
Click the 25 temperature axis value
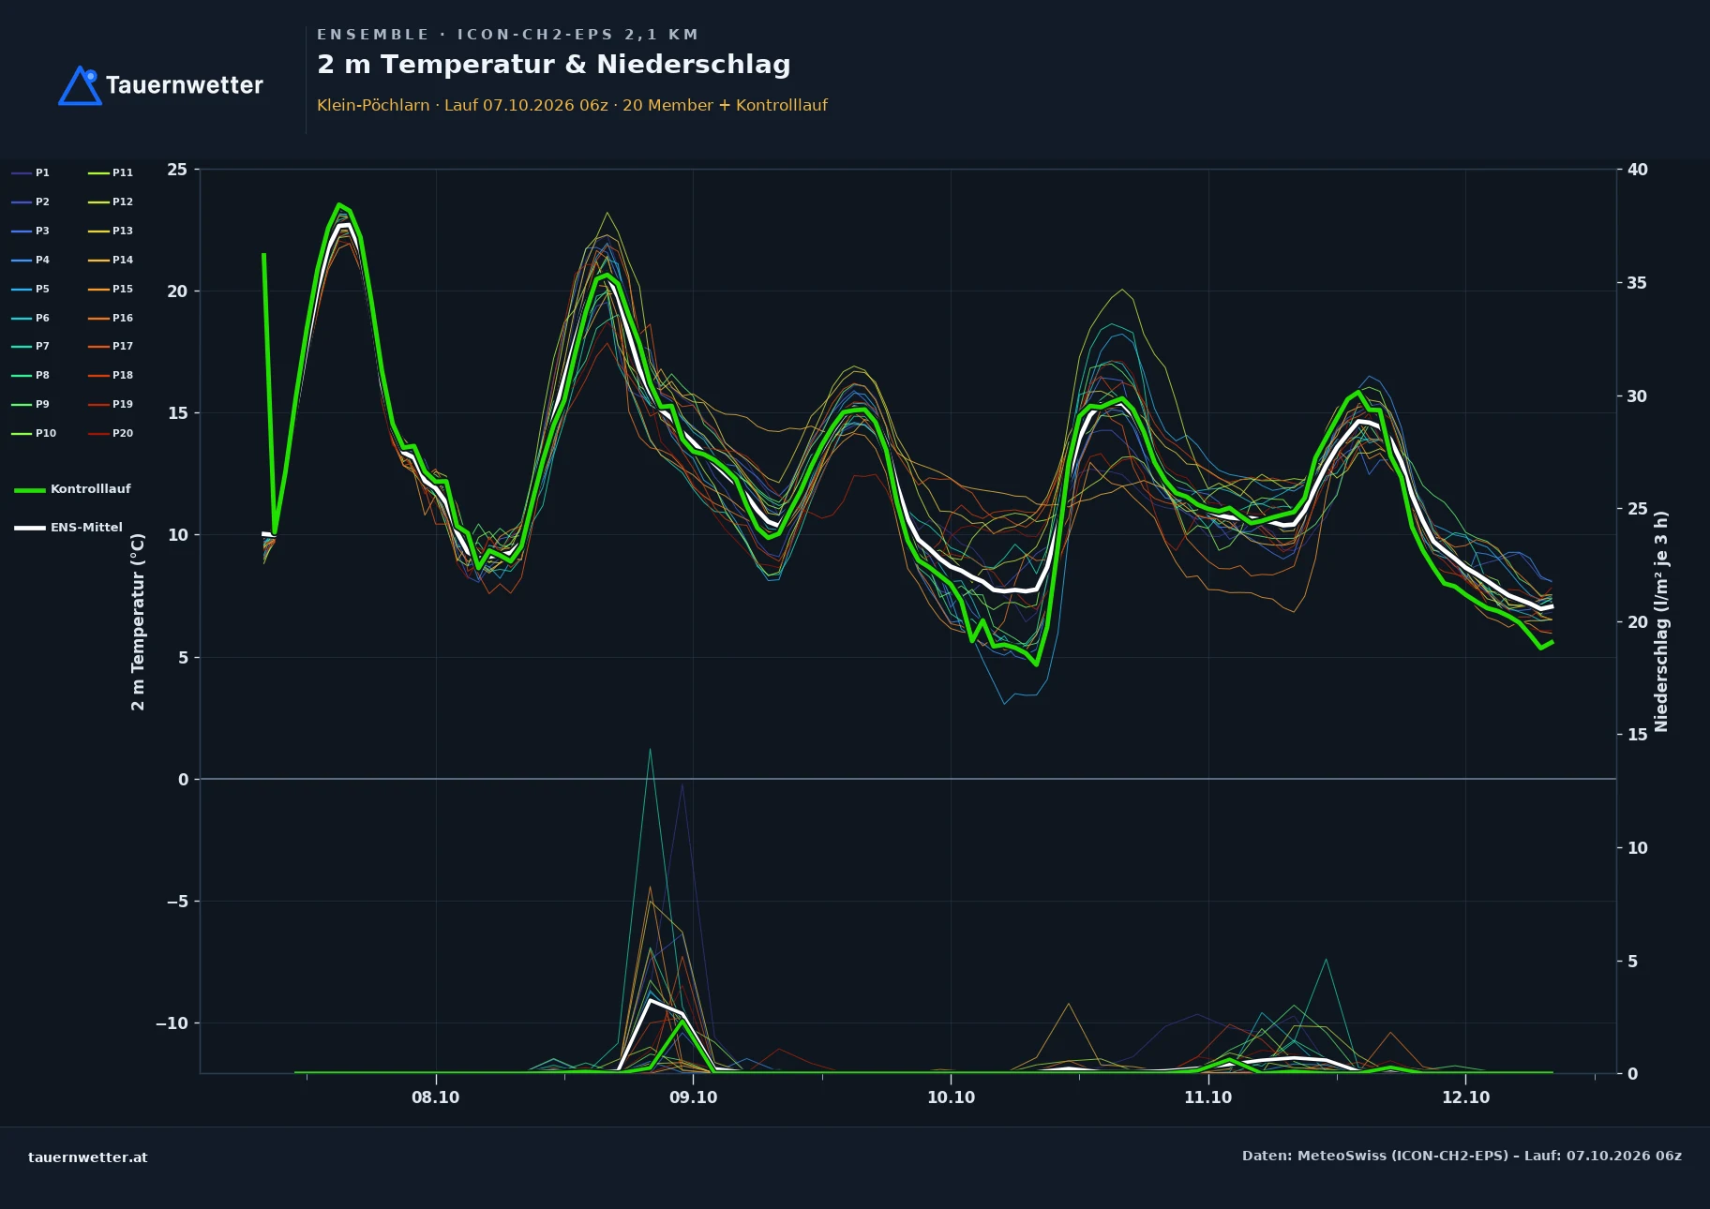point(177,170)
